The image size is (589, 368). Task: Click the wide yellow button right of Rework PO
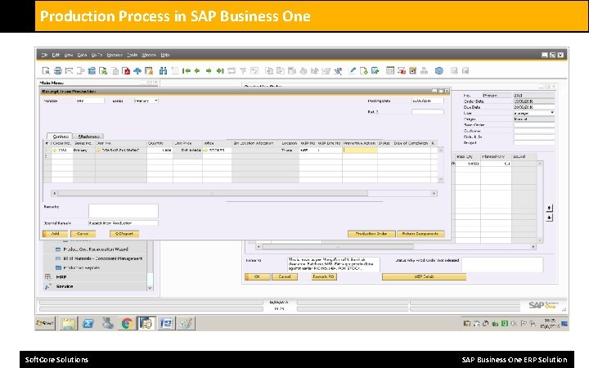point(424,276)
